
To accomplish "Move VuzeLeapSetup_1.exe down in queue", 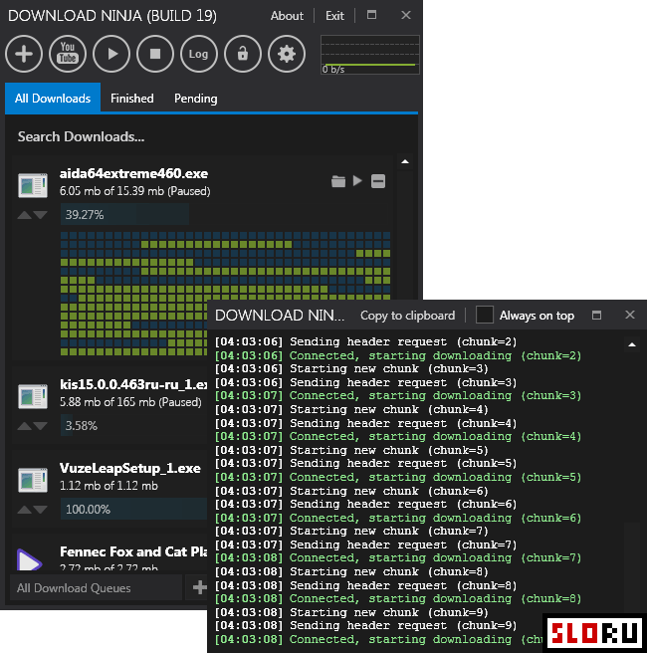I will [41, 510].
